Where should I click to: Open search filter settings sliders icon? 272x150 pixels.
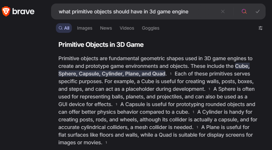coord(261,28)
